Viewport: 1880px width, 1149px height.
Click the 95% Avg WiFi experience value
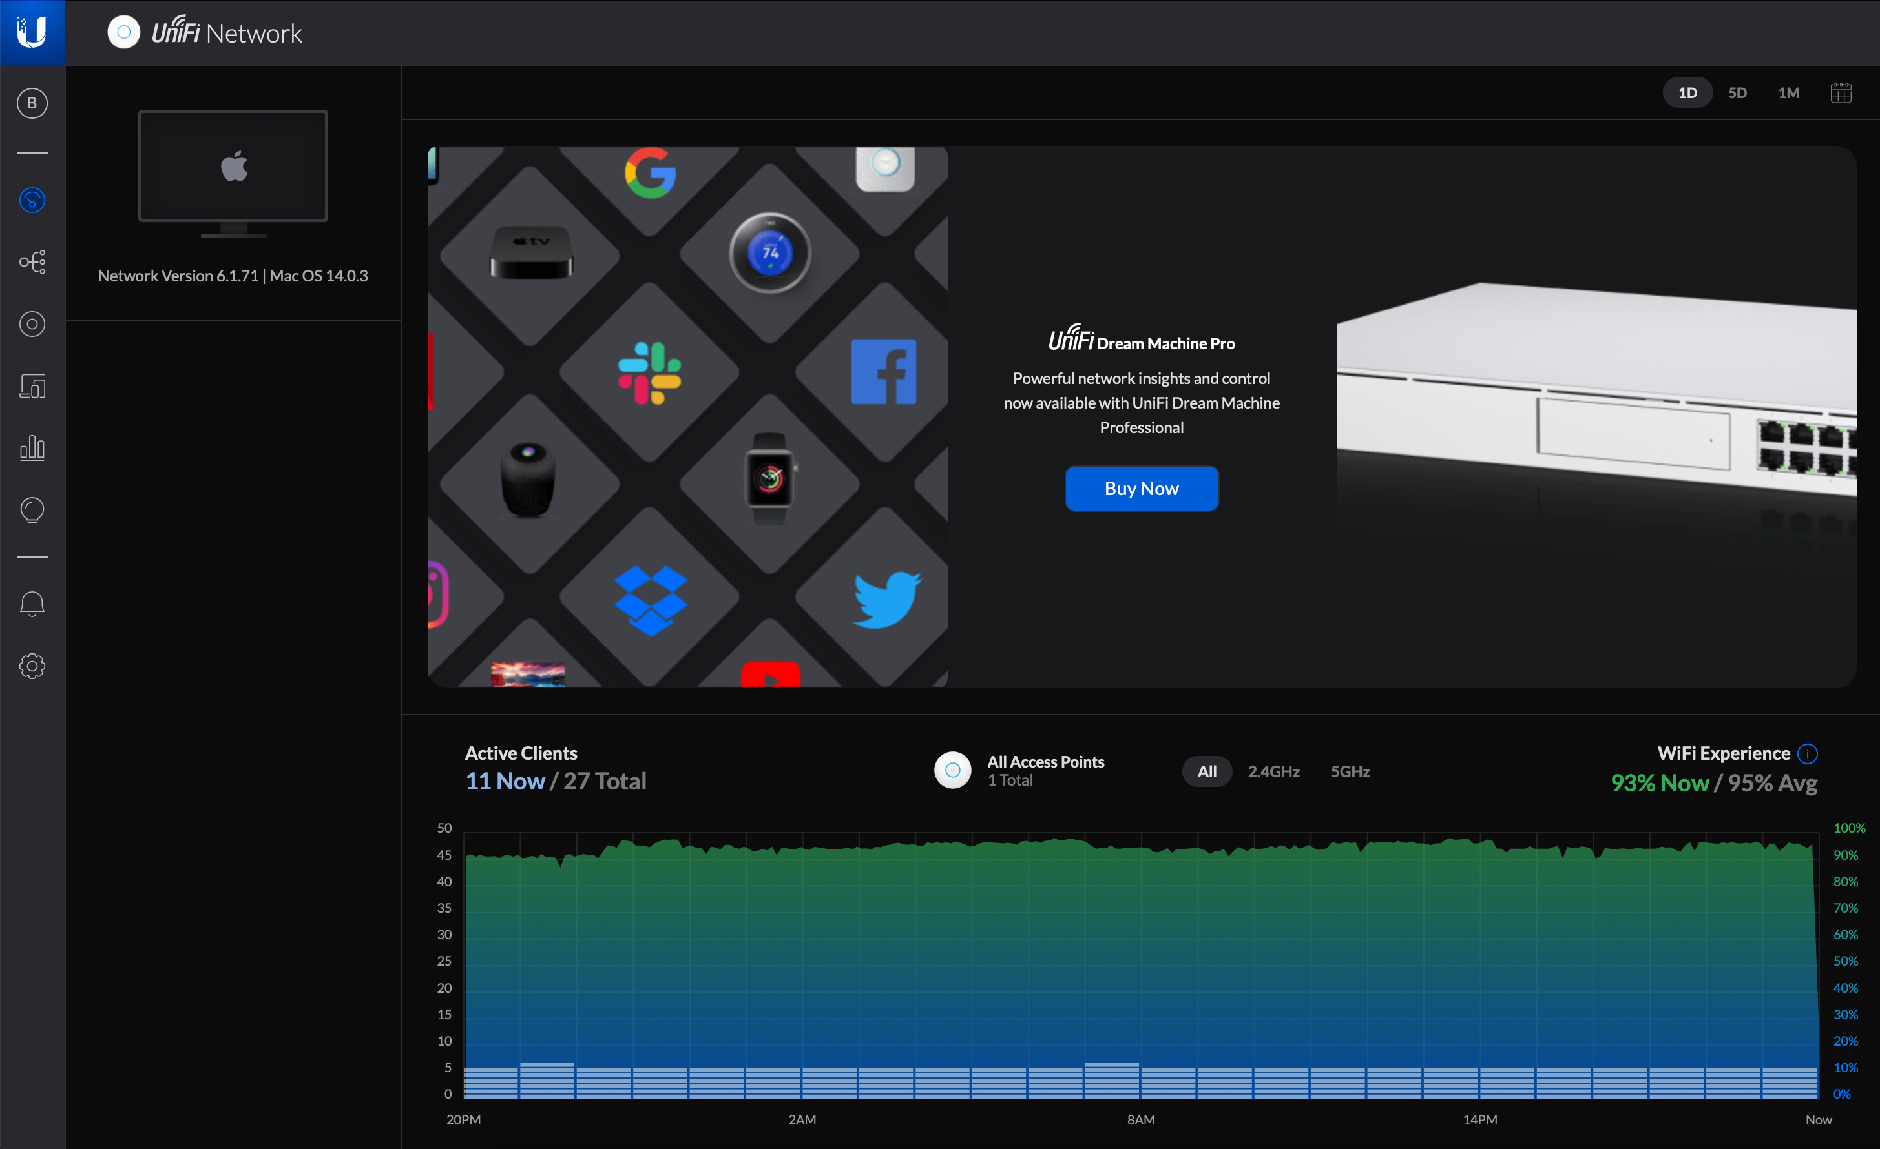click(1772, 783)
